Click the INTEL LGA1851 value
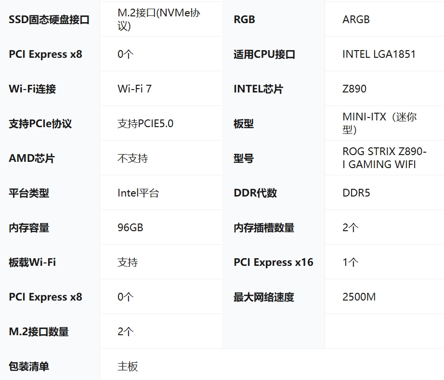Screen dimensions: 444x380 pyautogui.click(x=379, y=54)
